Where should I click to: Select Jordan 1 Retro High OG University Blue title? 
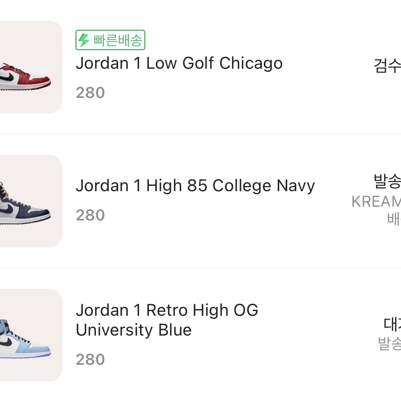167,320
